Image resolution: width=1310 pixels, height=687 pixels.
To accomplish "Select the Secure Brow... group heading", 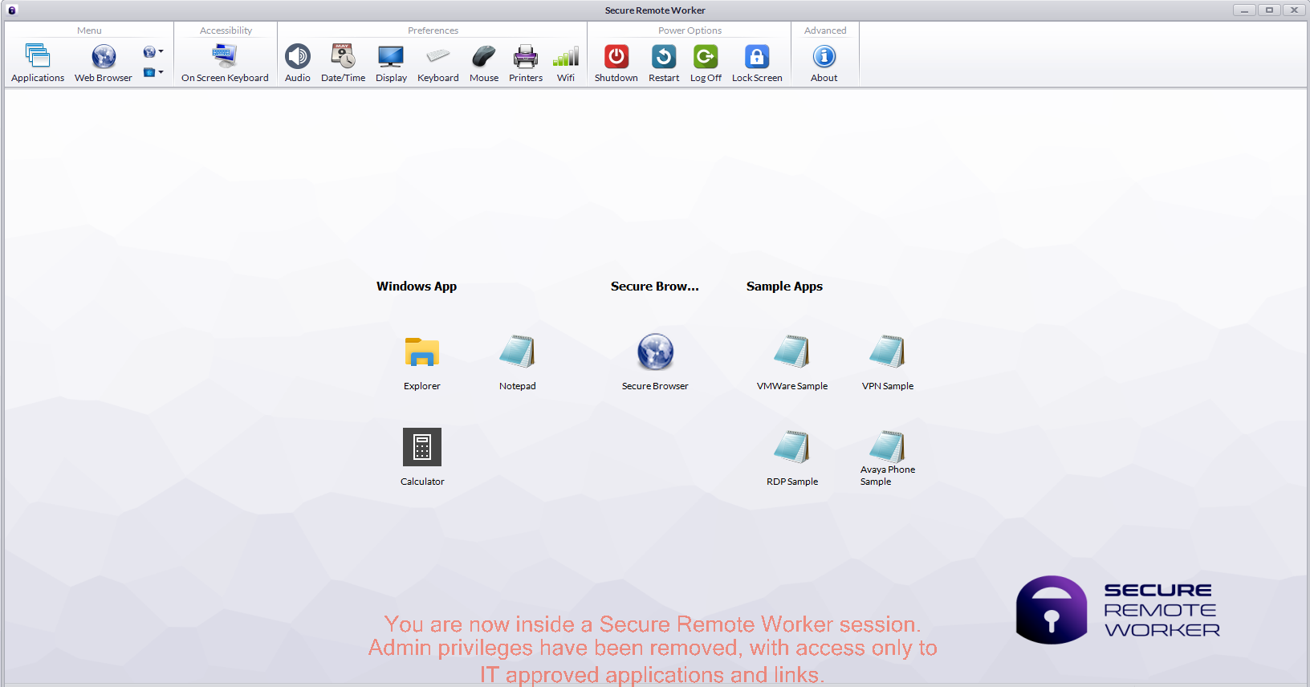I will pyautogui.click(x=655, y=287).
